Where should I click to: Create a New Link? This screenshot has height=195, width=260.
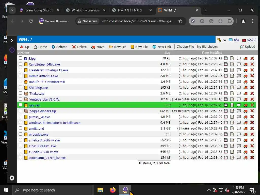coord(162,47)
